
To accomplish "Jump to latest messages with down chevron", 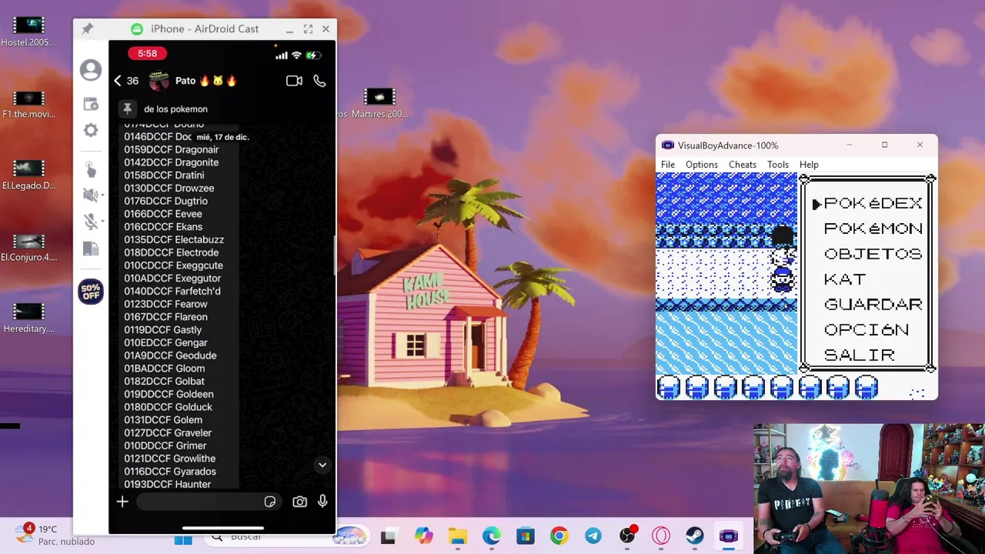I will point(322,465).
